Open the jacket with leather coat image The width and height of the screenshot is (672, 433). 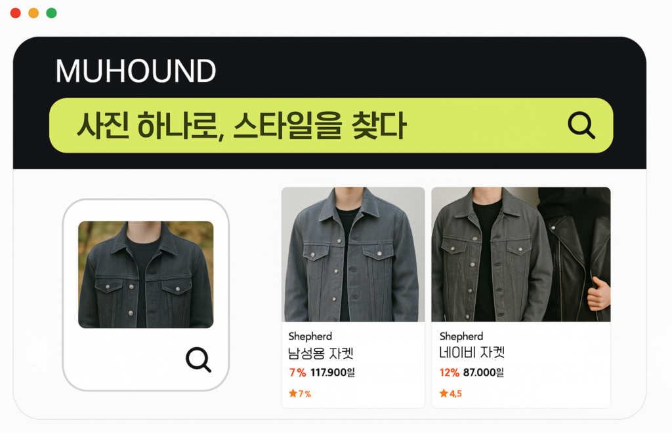tap(520, 254)
